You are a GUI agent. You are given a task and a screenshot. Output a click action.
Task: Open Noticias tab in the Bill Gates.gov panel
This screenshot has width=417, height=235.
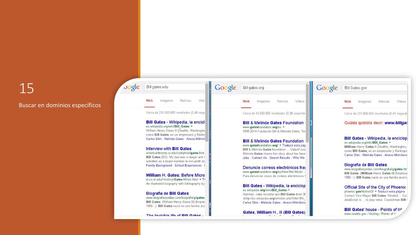(x=384, y=102)
